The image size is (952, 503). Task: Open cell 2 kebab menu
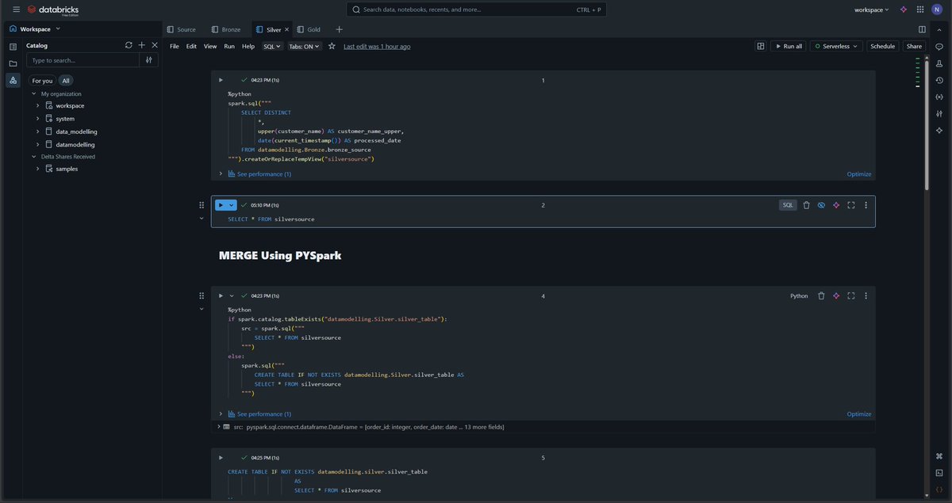click(866, 205)
